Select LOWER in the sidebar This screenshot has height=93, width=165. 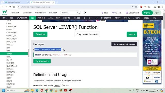pos(14,54)
